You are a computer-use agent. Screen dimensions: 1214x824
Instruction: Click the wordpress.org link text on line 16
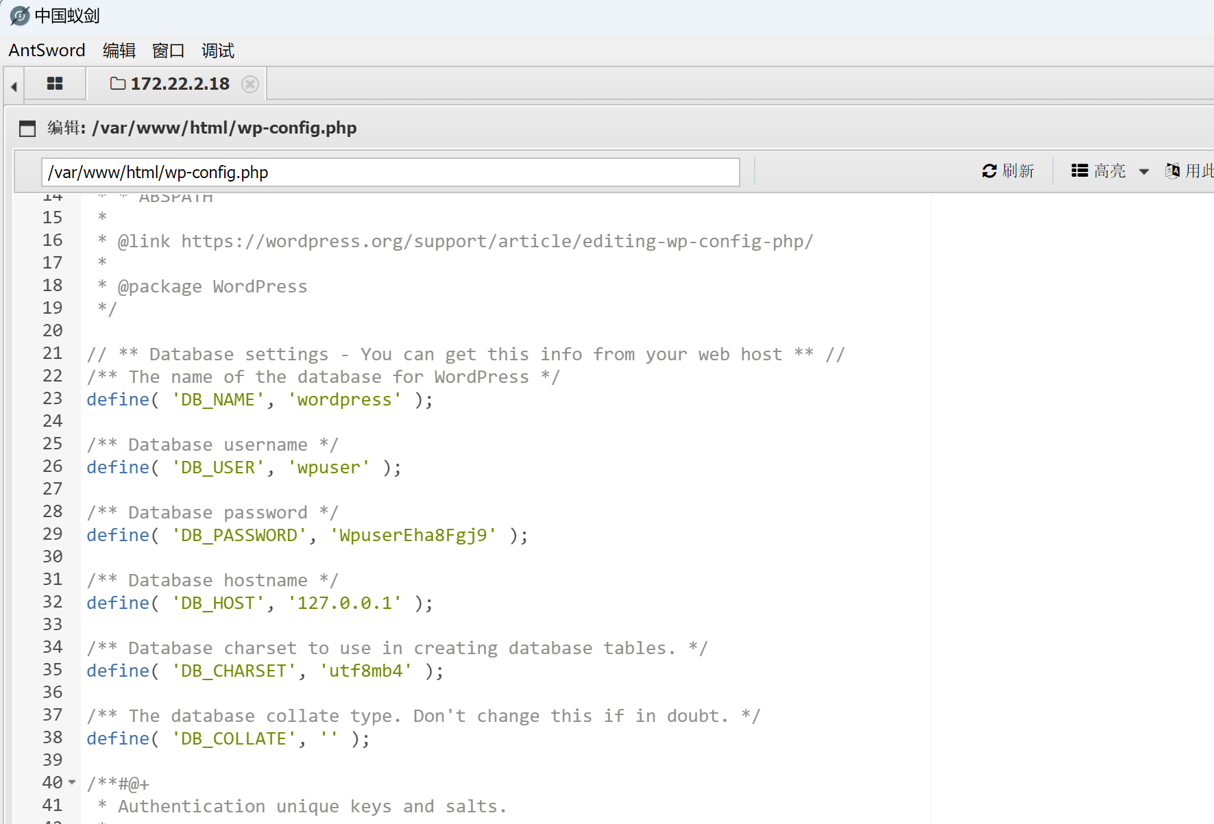[497, 241]
